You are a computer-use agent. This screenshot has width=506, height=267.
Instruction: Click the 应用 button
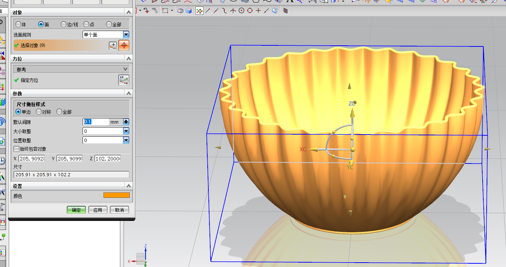tap(98, 210)
